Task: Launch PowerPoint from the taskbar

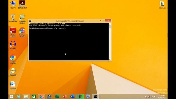Action: [65, 97]
